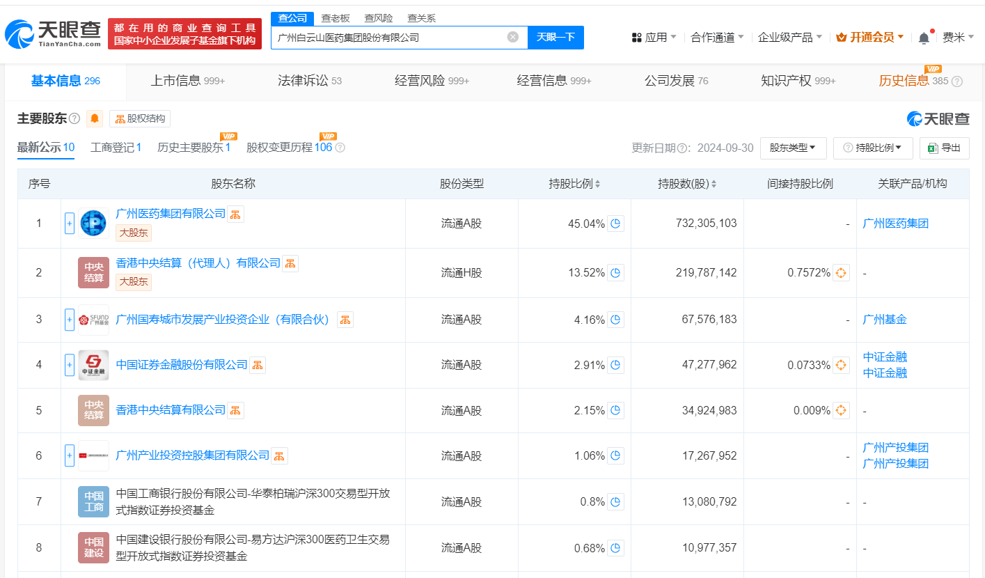Open the 合作通道 dropdown menu

718,38
